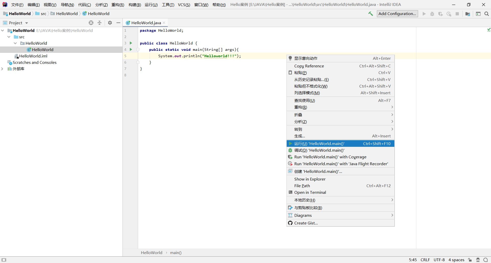
Task: Choose Run with 'Java Flight Recorder'
Action: (341, 164)
